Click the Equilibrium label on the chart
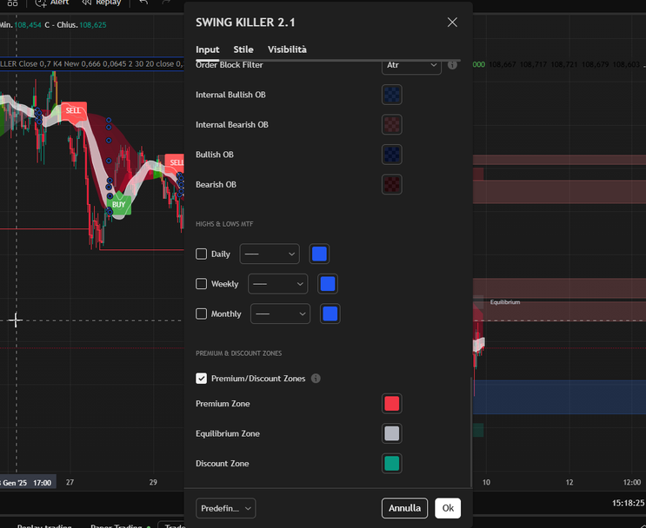 click(504, 302)
